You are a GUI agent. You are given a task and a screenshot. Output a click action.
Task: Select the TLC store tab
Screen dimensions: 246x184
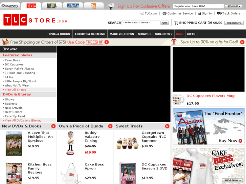[x=31, y=6]
